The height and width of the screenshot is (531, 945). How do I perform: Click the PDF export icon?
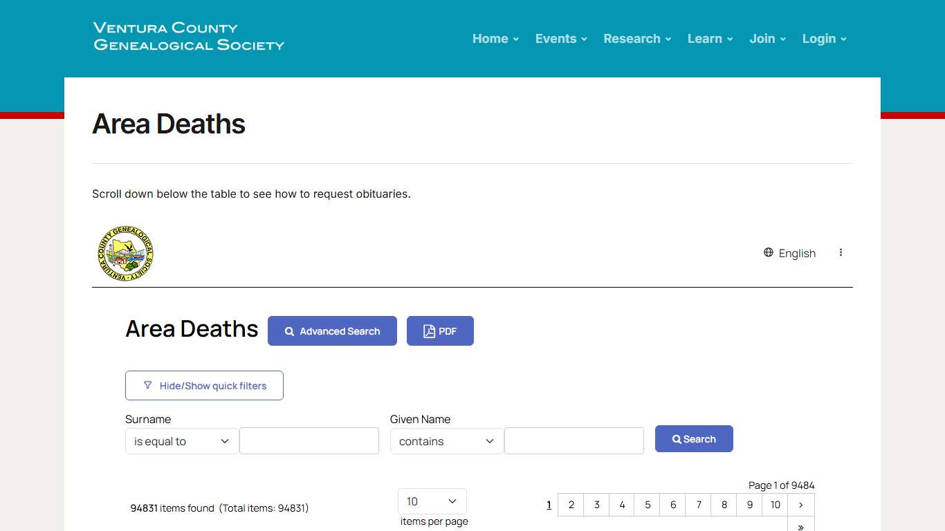428,330
